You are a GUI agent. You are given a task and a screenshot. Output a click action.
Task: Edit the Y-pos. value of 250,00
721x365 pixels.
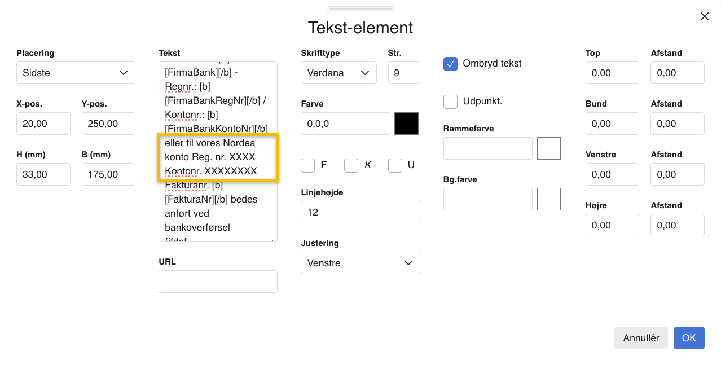pyautogui.click(x=108, y=123)
